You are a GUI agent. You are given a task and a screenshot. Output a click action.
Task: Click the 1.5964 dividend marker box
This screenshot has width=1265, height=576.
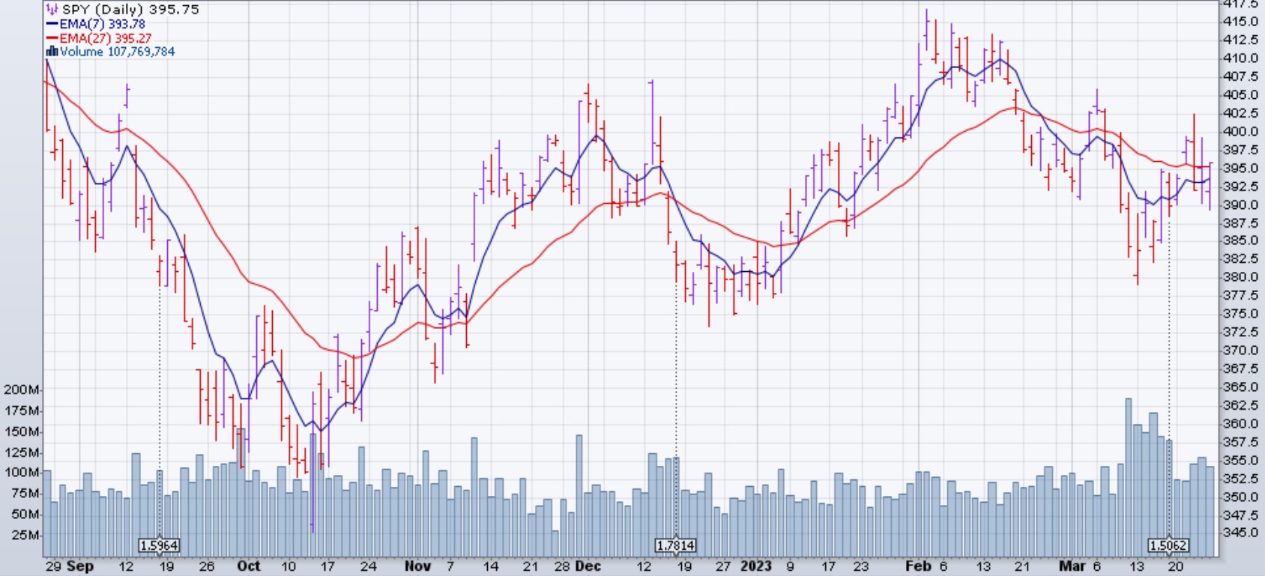click(160, 545)
